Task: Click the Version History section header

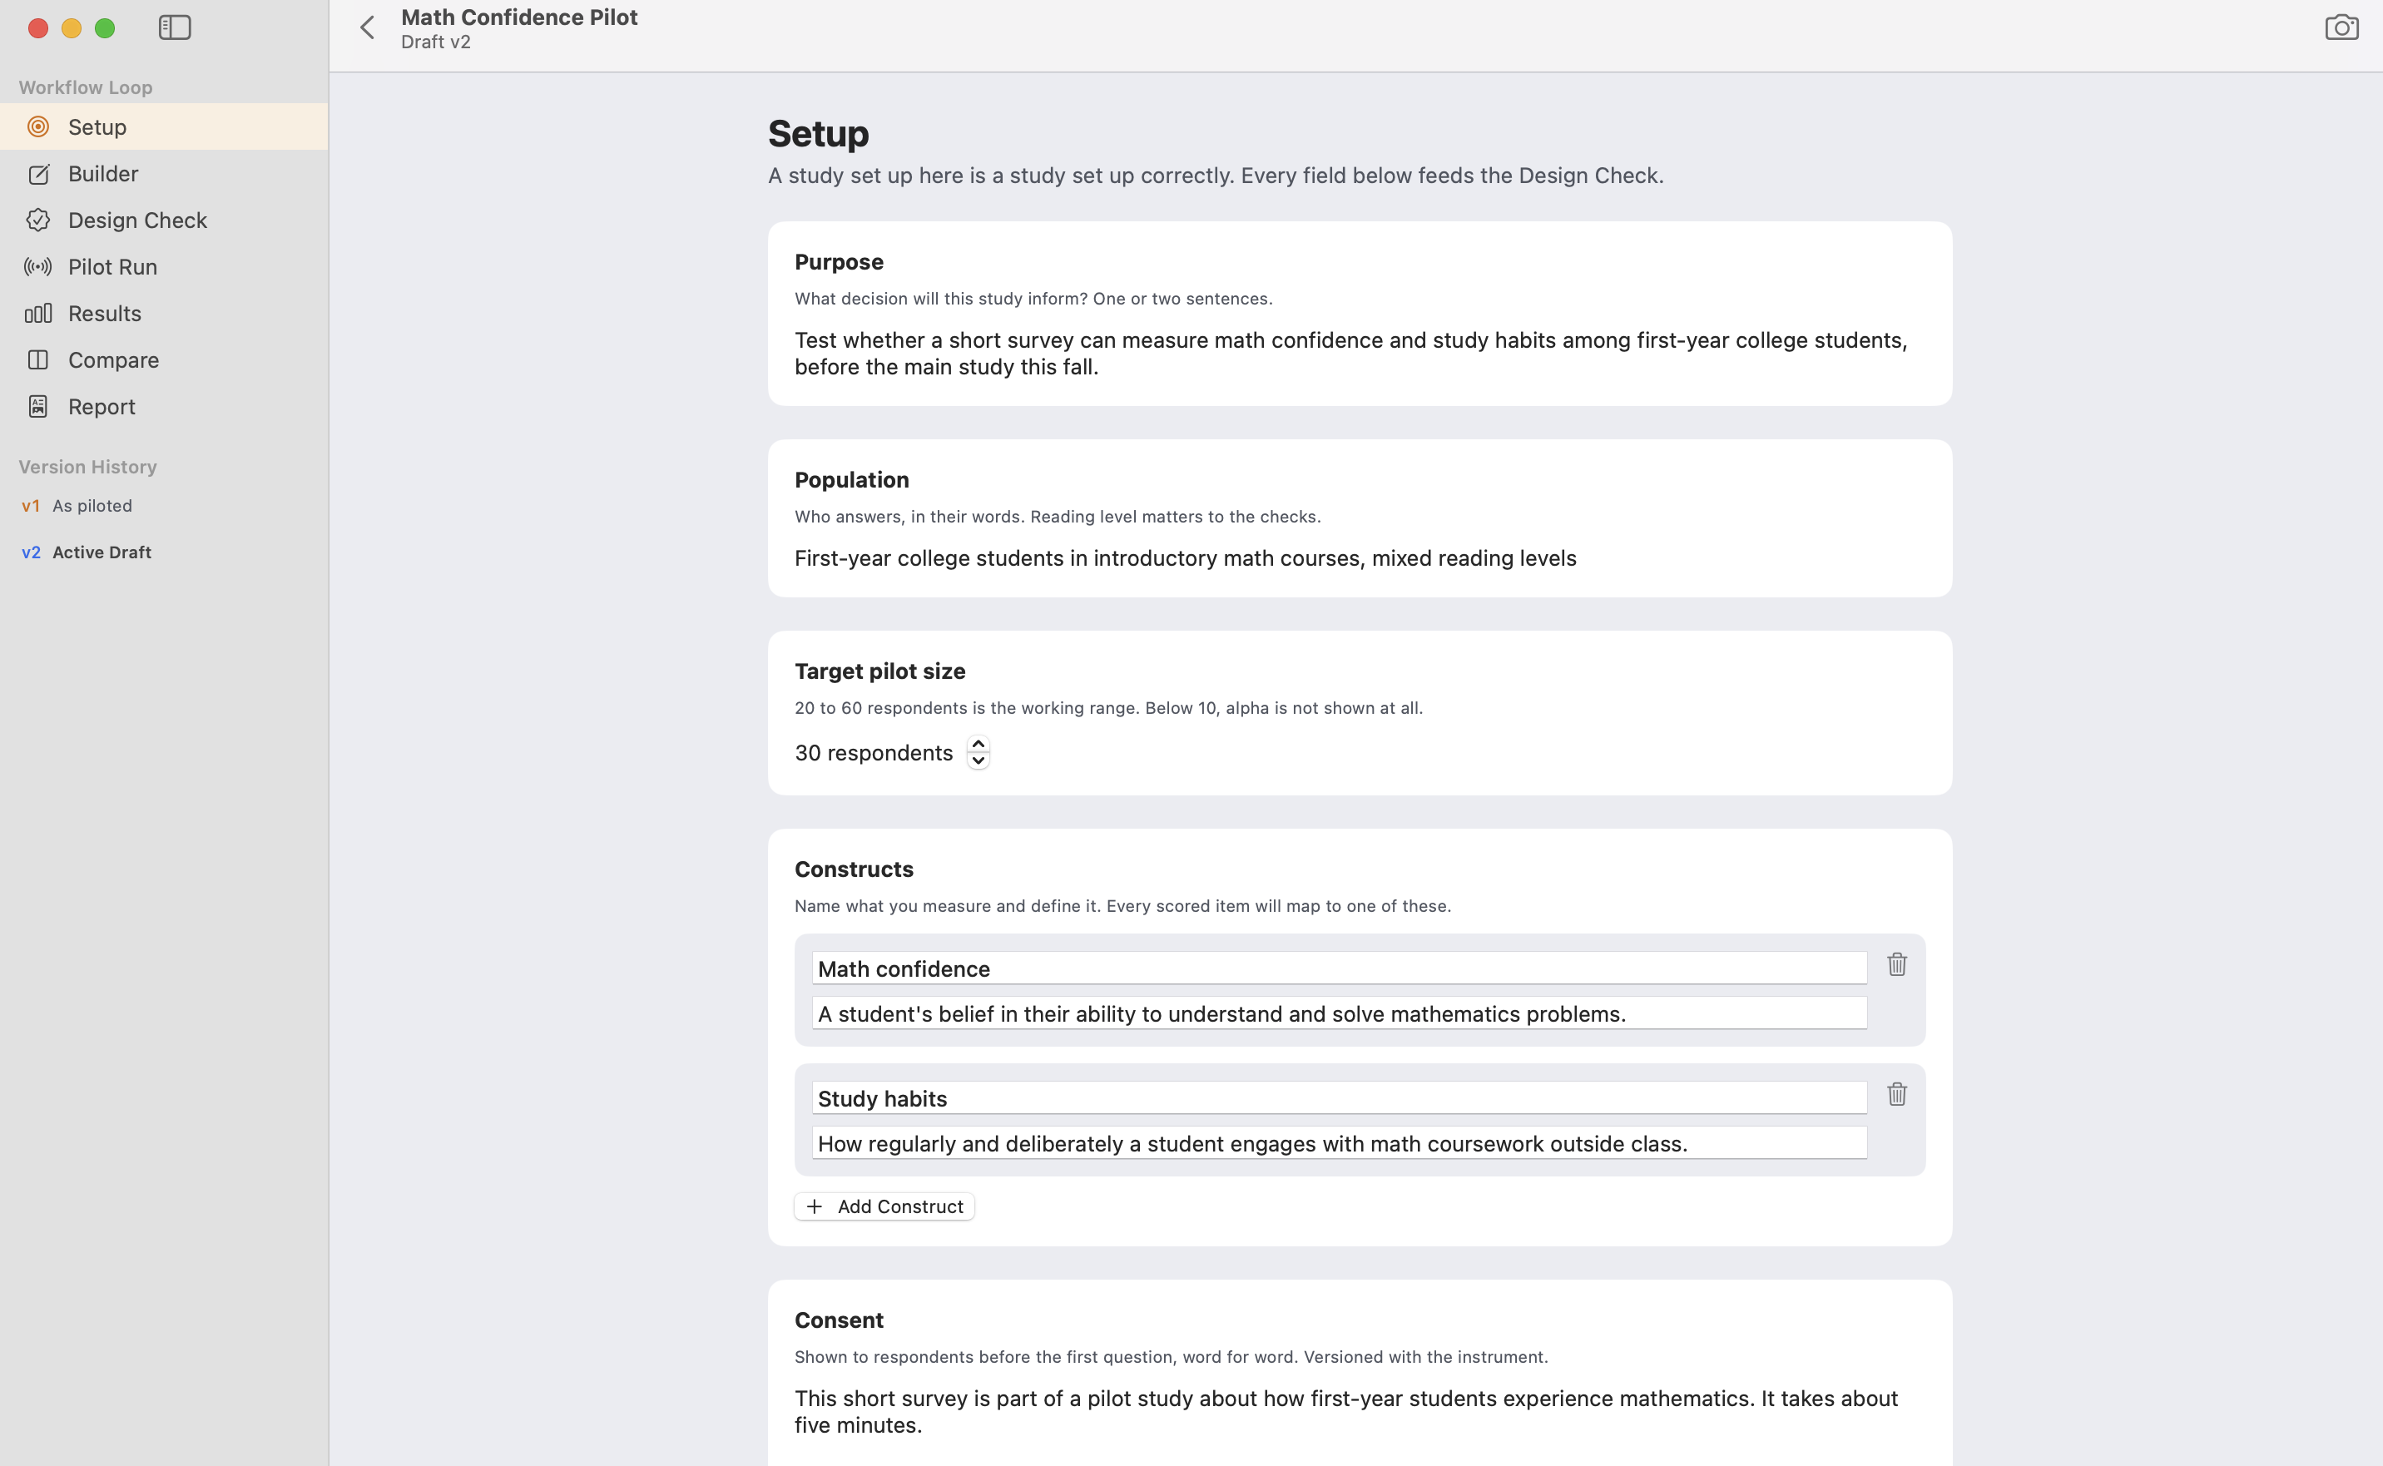Action: tap(87, 468)
